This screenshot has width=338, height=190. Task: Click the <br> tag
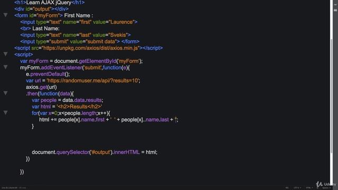click(25, 28)
